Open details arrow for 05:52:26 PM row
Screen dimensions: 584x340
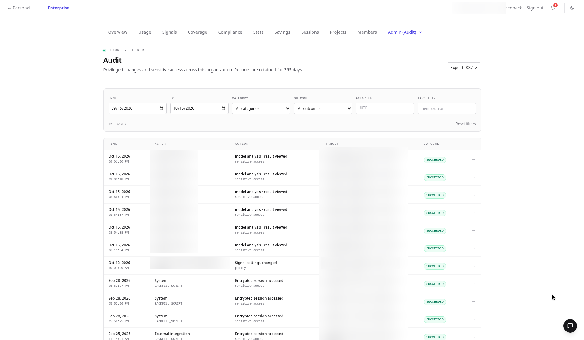coord(473,301)
